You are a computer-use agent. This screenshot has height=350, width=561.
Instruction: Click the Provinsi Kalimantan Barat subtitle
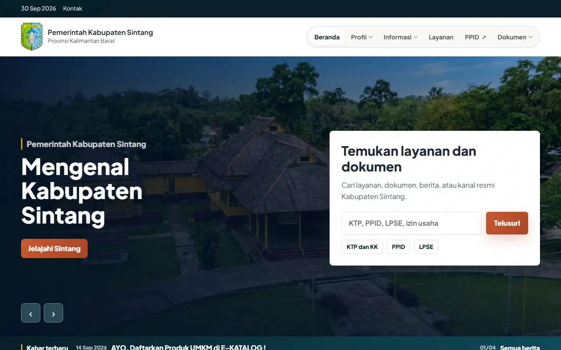[x=82, y=41]
